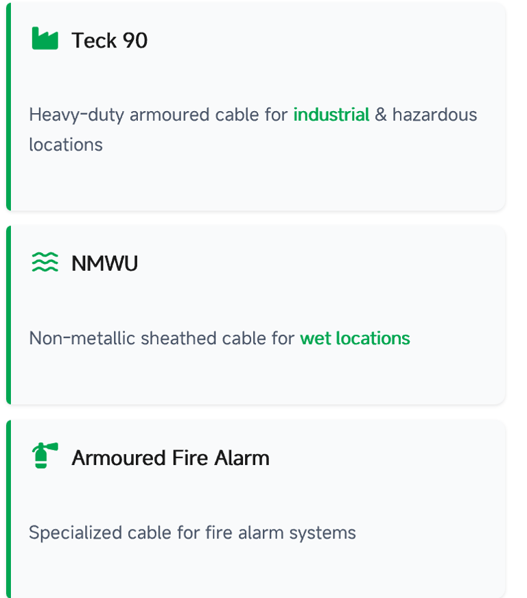Screen dimensions: 527x598
Task: Click the green left border of Fire Alarm card
Action: [x=8, y=508]
